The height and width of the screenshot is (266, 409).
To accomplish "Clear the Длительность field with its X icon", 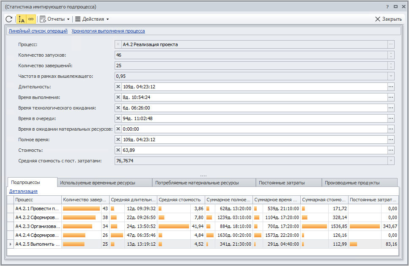I will [118, 87].
